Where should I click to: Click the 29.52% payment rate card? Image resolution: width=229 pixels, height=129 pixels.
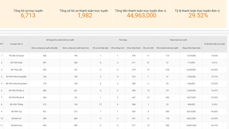pyautogui.click(x=198, y=14)
